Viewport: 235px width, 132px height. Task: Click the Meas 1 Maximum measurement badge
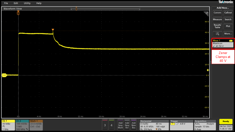pos(223,43)
